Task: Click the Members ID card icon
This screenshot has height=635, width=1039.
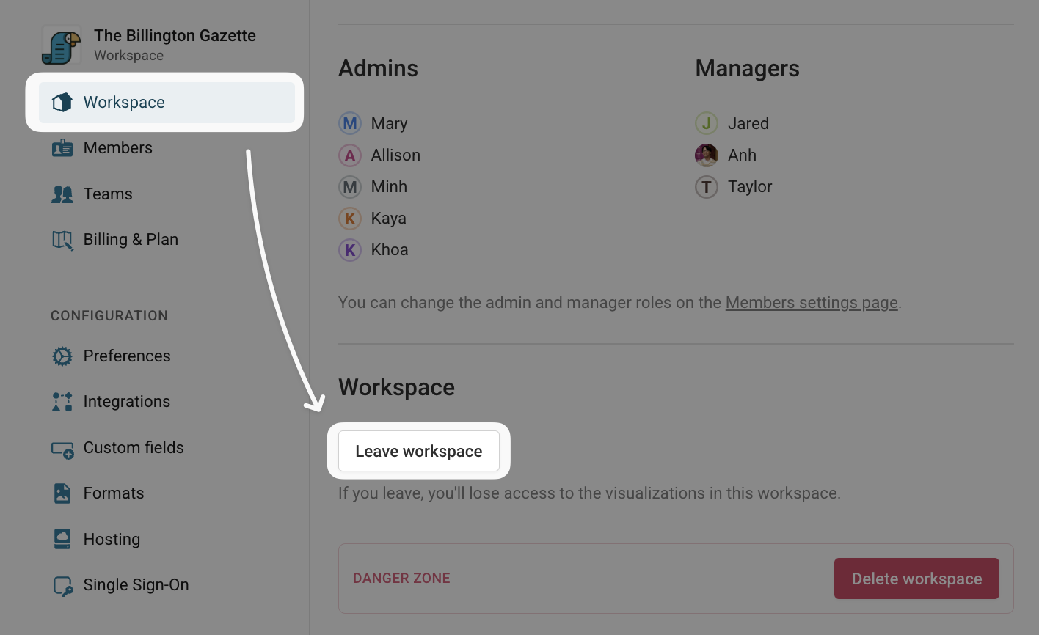Action: 62,148
